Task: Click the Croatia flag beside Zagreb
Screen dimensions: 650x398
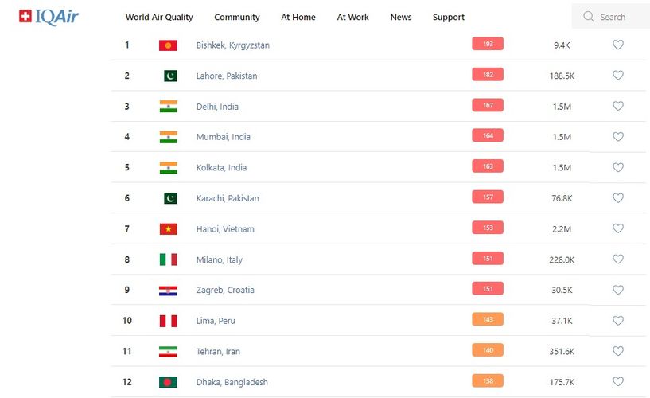Action: 168,291
